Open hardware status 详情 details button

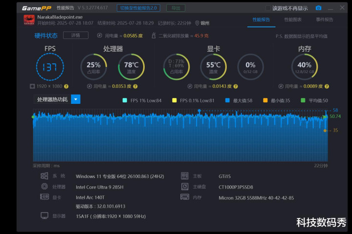[x=75, y=35]
